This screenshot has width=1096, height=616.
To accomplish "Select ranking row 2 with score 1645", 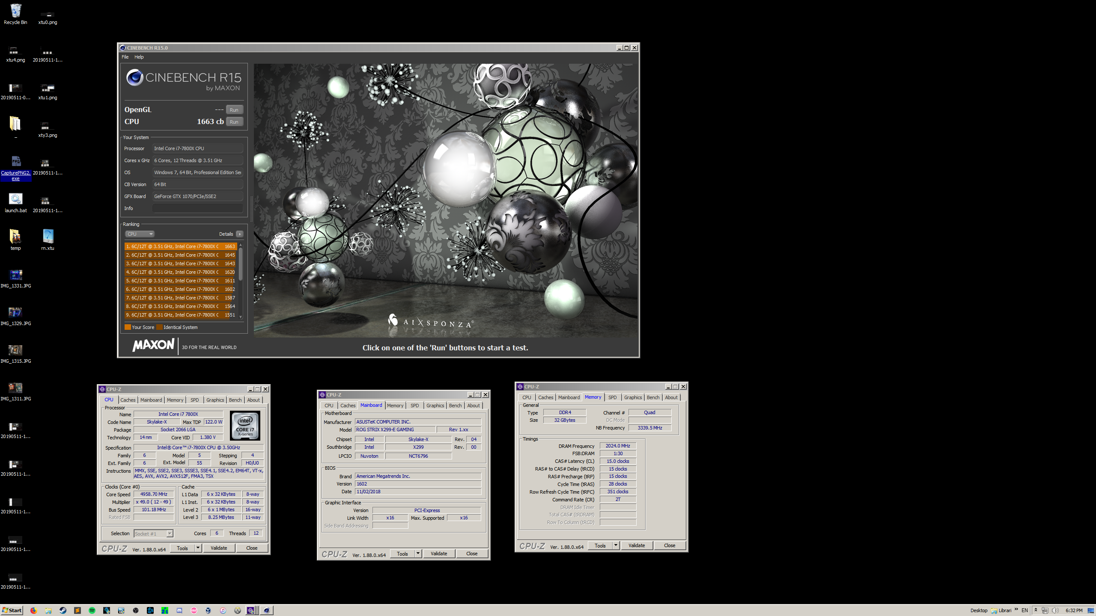I will tap(181, 255).
